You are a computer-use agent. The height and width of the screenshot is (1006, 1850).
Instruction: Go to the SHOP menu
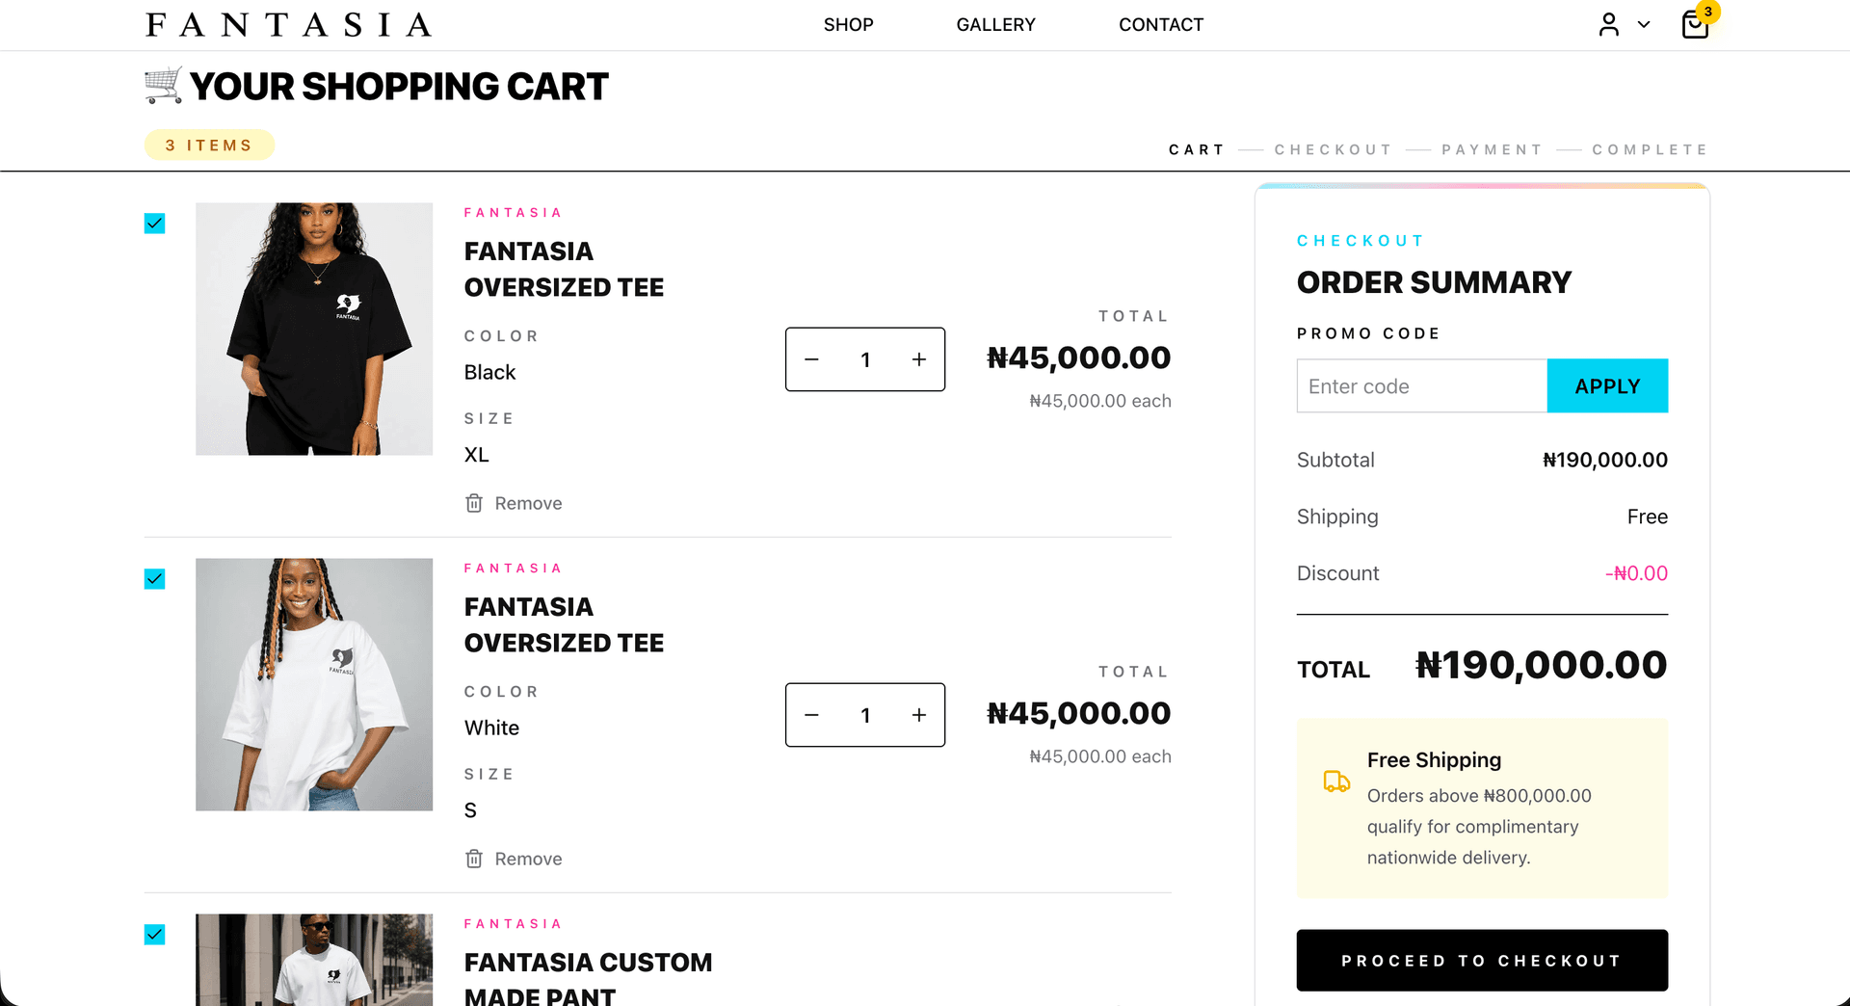tap(848, 25)
